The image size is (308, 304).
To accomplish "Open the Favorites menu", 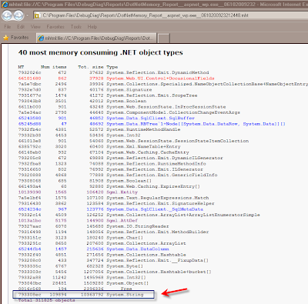I will (x=55, y=27).
